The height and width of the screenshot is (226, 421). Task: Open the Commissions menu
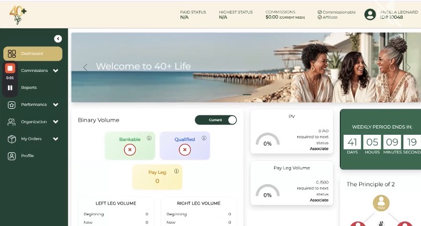(x=35, y=70)
